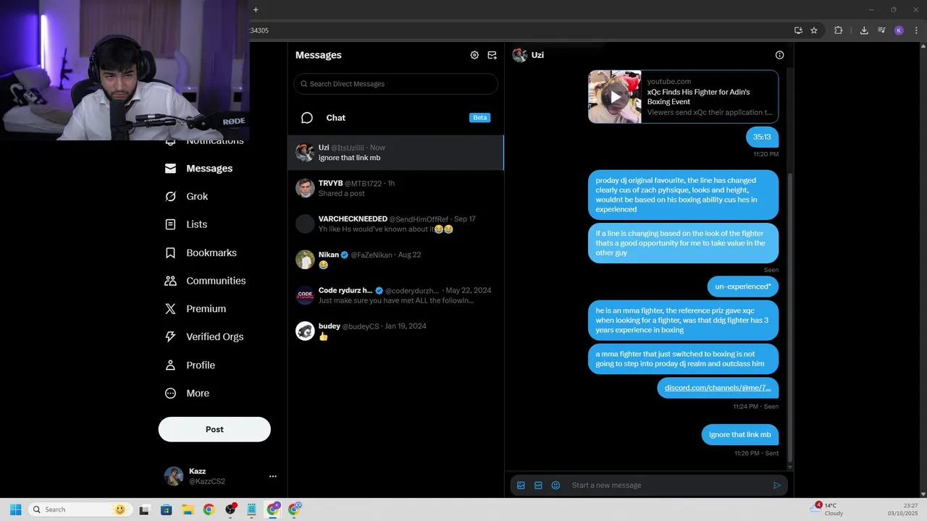Open File Explorer from the taskbar
This screenshot has width=927, height=521.
188,509
